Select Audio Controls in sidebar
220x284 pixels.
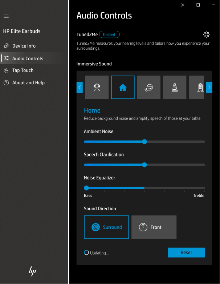pos(34,58)
